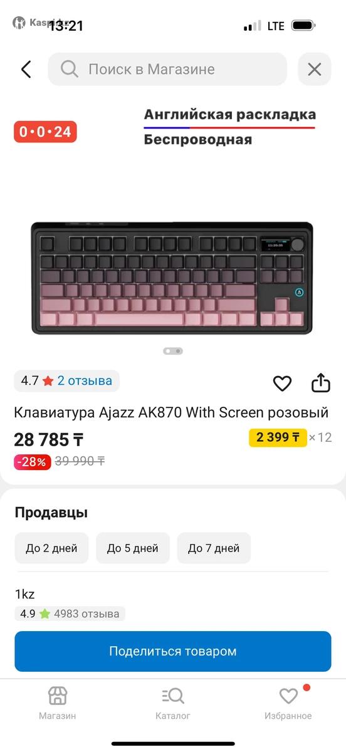Close the store search with the X button
The image size is (346, 752).
[315, 69]
